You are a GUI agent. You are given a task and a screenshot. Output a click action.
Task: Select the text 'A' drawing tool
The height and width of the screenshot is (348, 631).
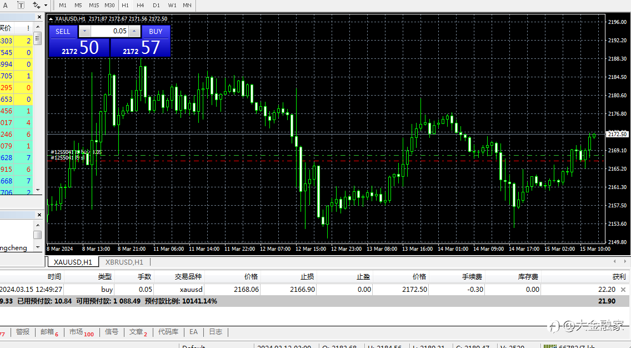pyautogui.click(x=5, y=5)
